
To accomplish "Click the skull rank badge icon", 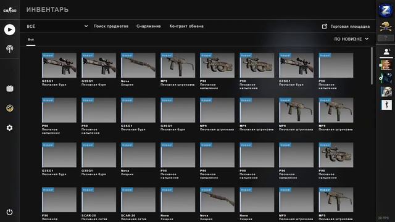I will pos(385,26).
